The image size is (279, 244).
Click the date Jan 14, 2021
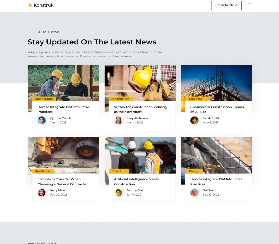[x=134, y=194]
